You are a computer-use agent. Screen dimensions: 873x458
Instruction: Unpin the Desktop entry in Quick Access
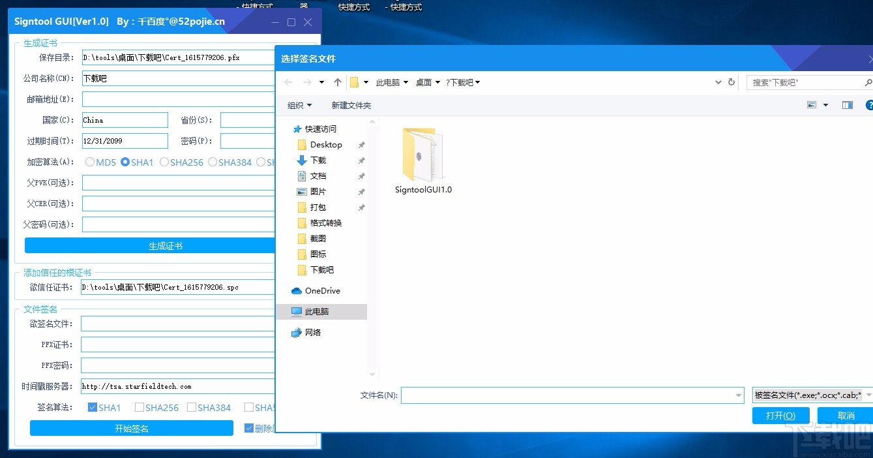(362, 144)
